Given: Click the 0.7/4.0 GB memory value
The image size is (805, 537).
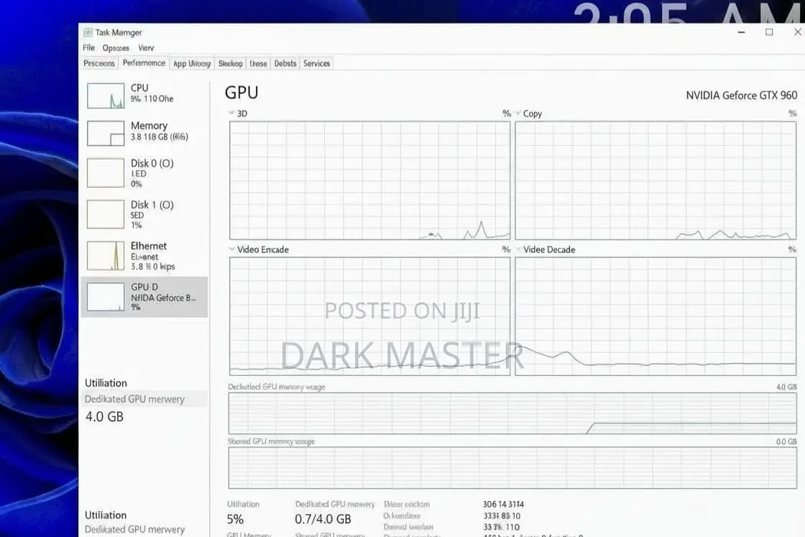Looking at the screenshot, I should 323,519.
